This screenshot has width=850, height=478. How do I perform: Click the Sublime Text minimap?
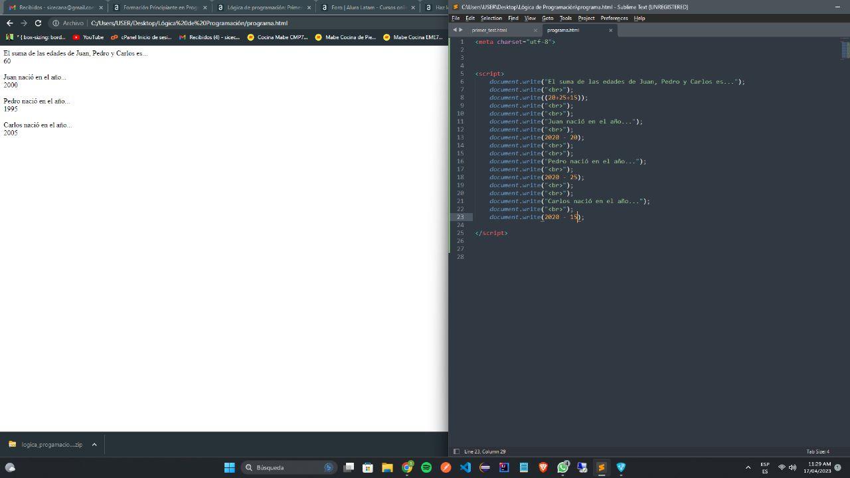845,50
